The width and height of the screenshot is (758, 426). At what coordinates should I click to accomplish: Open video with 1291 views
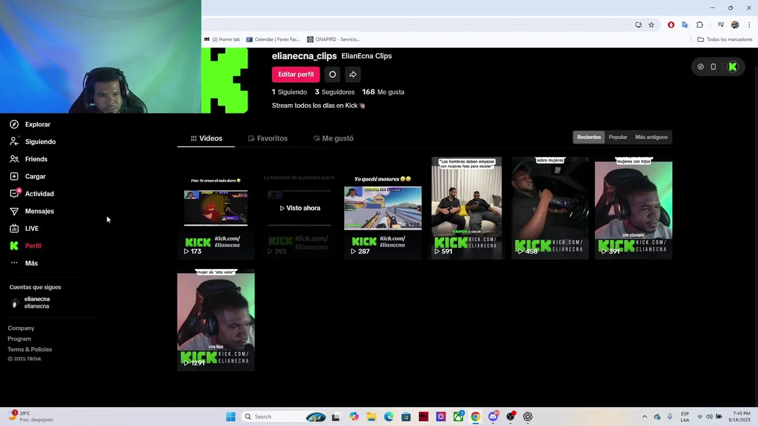[216, 320]
